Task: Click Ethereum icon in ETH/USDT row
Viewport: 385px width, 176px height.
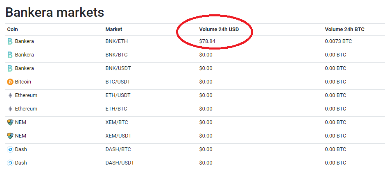Action: point(10,95)
